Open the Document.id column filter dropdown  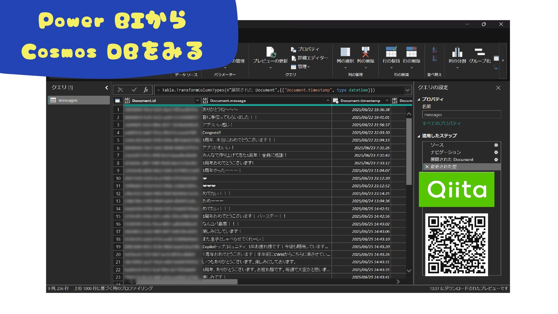(x=197, y=101)
